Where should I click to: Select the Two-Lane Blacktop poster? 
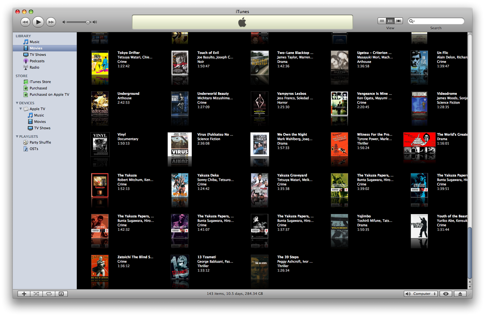point(260,63)
